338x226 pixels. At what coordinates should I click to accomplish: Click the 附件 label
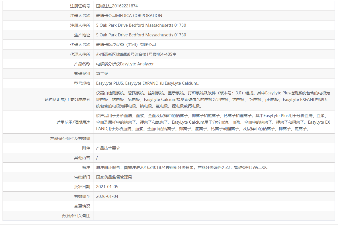(x=86, y=148)
